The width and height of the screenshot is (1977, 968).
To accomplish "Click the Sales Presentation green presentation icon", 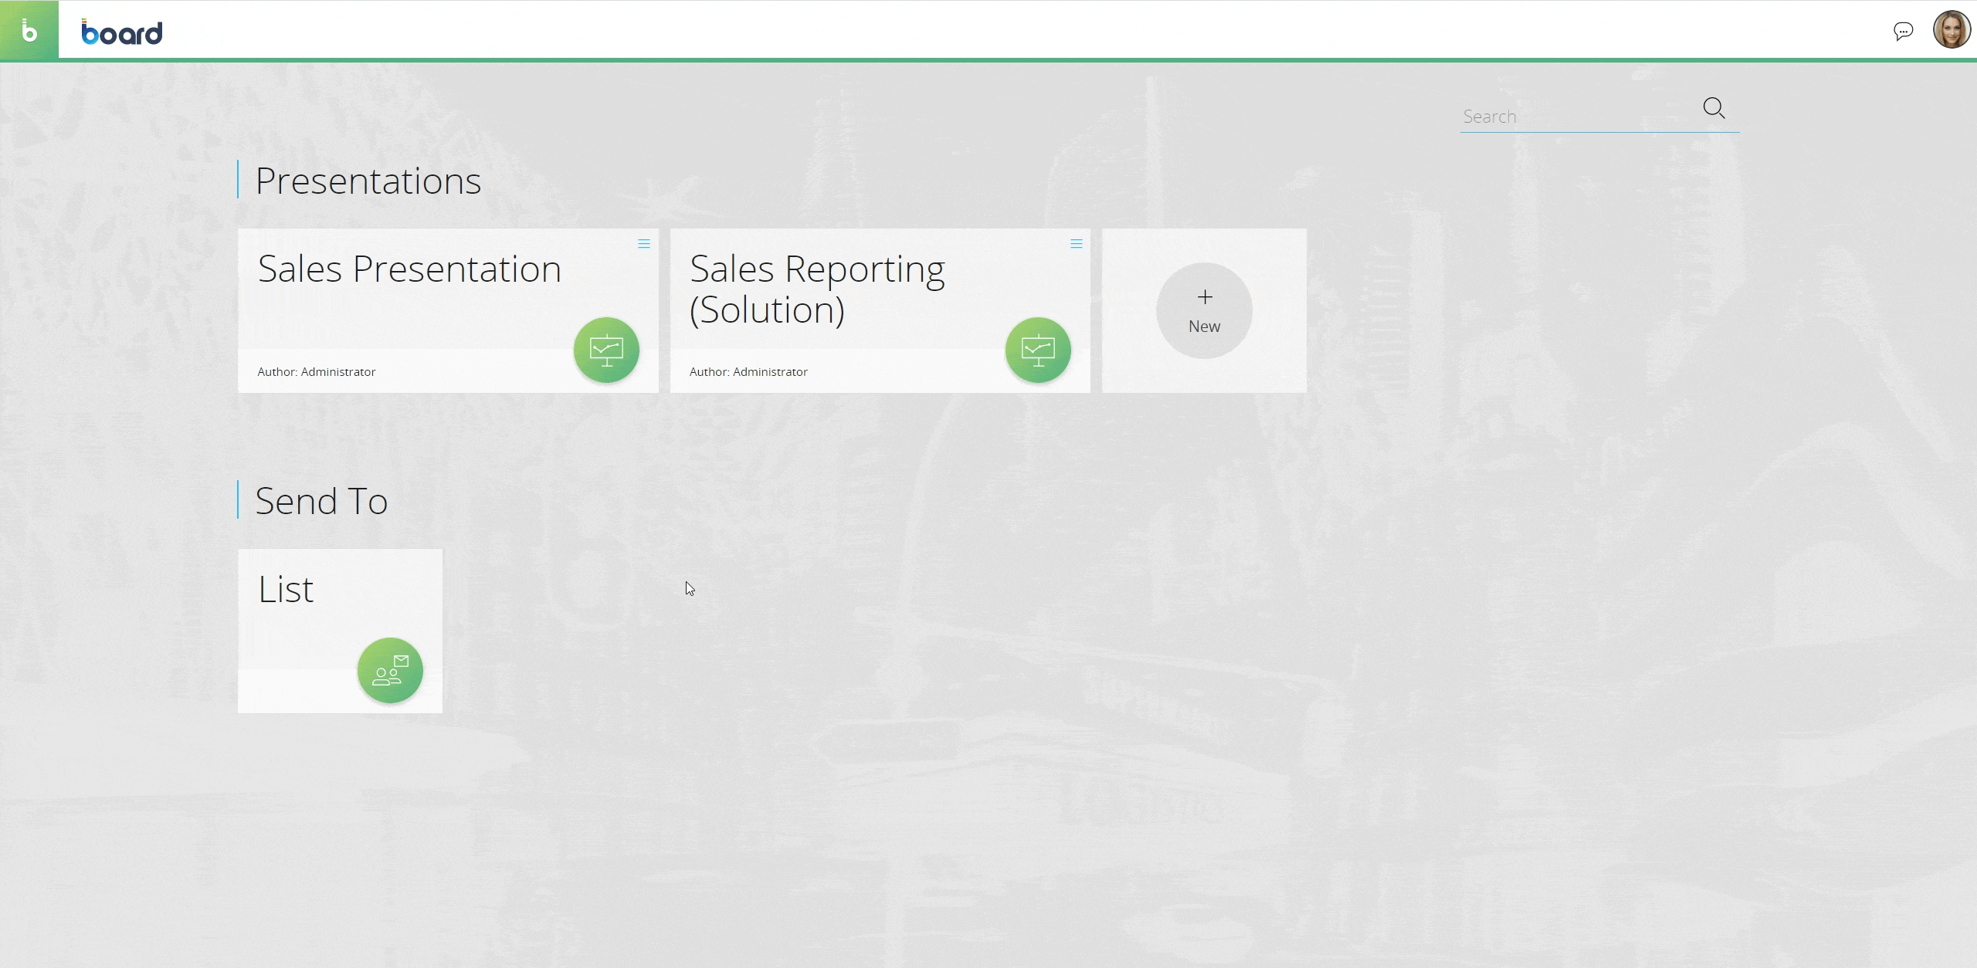I will point(606,350).
